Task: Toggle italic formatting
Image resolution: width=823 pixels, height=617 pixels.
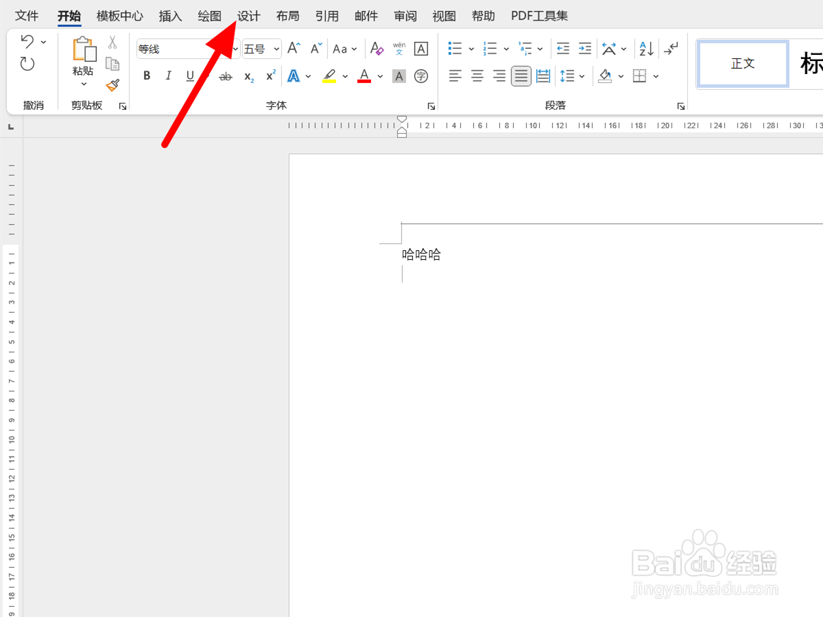Action: (169, 76)
